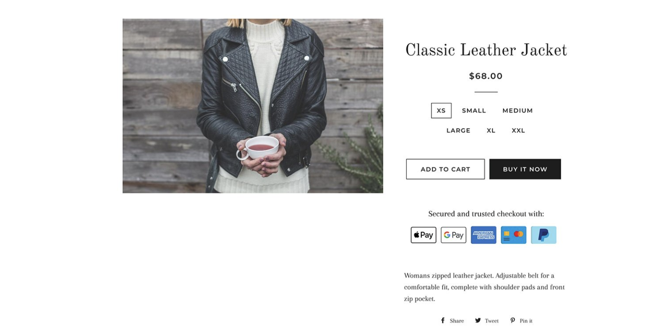
Task: Click the Facebook Share icon
Action: click(443, 321)
